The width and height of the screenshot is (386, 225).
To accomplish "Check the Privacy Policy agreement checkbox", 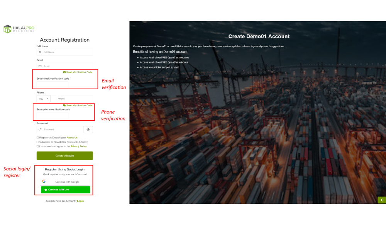I will click(38, 147).
